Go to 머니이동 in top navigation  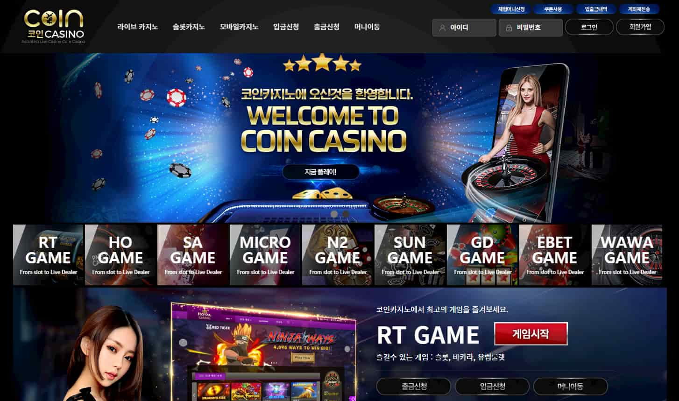pyautogui.click(x=367, y=27)
